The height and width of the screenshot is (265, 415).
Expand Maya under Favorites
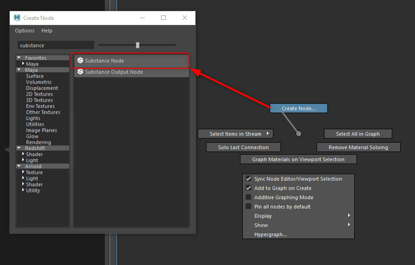pos(23,64)
